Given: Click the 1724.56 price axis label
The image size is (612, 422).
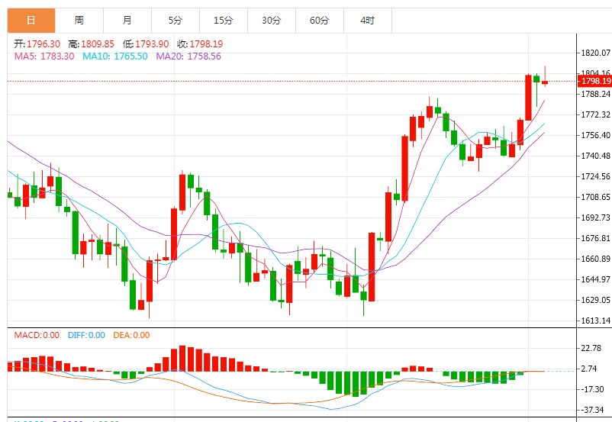Looking at the screenshot, I should [x=596, y=176].
